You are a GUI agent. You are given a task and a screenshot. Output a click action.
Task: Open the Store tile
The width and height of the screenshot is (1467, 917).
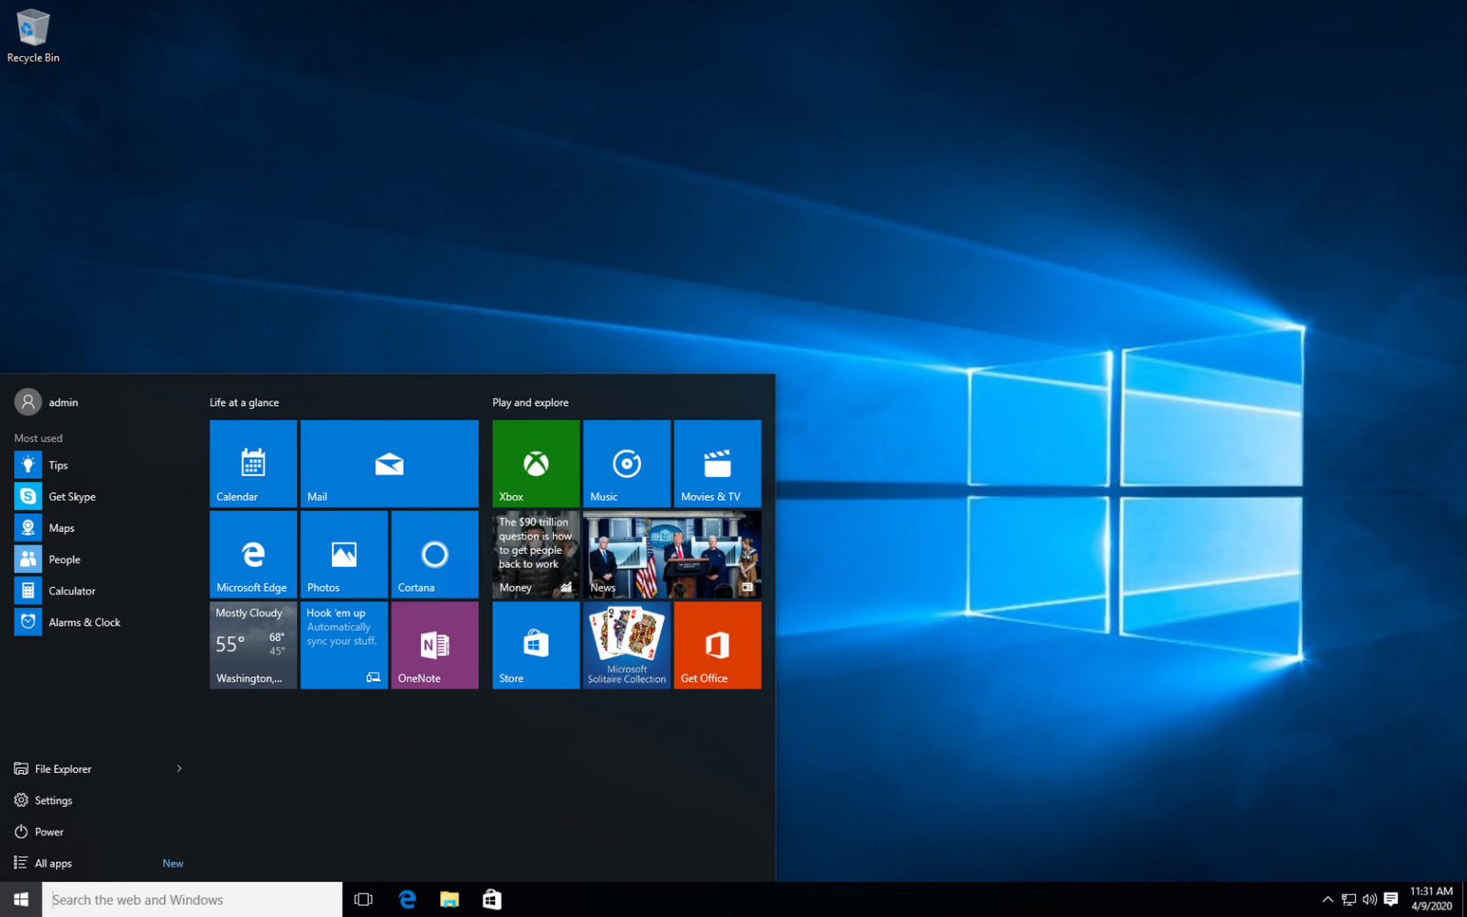(x=535, y=645)
